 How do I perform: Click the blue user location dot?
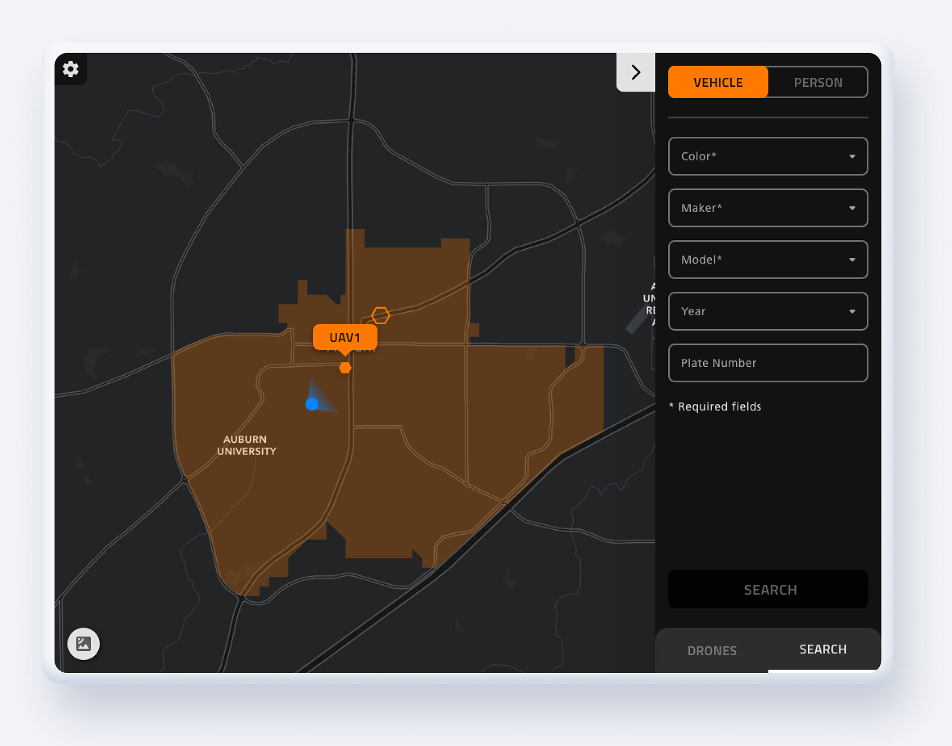tap(311, 404)
